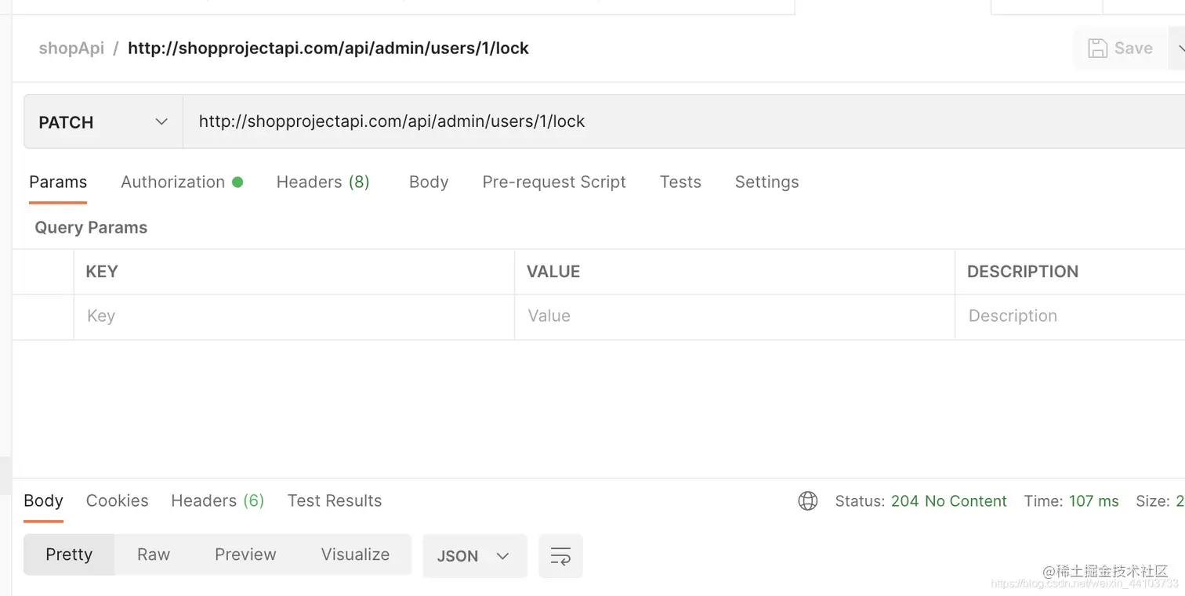Switch to the Params tab
The image size is (1185, 596).
coord(58,182)
